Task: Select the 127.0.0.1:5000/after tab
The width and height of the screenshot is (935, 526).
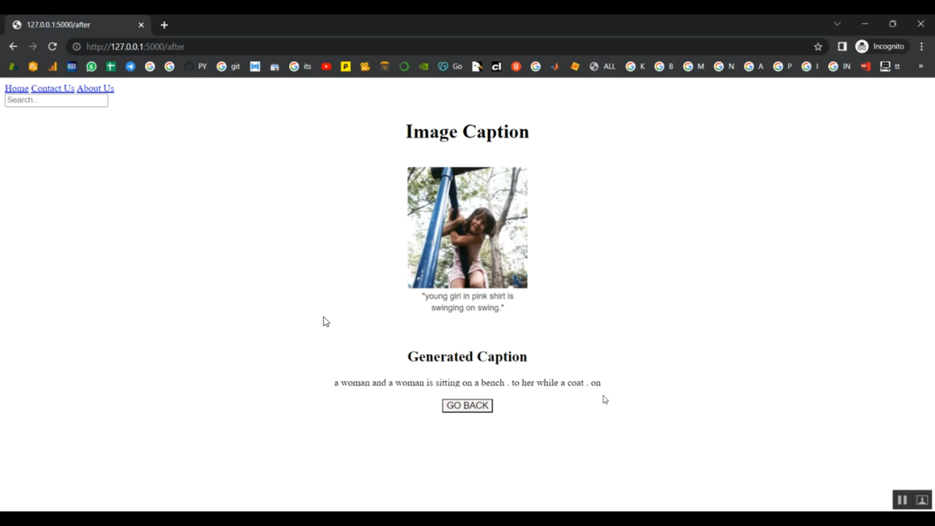Action: pyautogui.click(x=78, y=25)
